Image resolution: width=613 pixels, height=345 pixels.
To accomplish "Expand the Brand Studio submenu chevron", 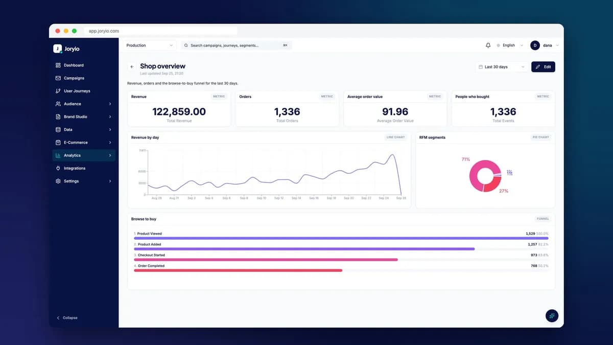I will pos(110,117).
